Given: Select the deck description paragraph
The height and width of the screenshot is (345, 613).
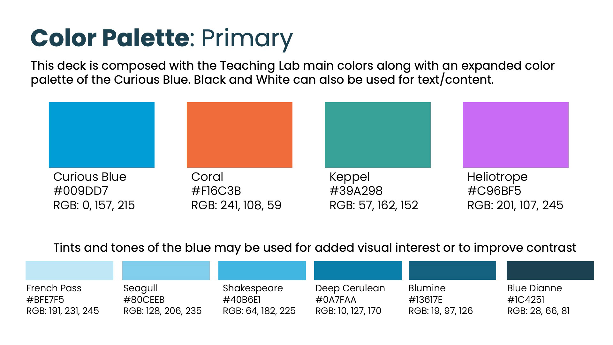Looking at the screenshot, I should [x=293, y=73].
